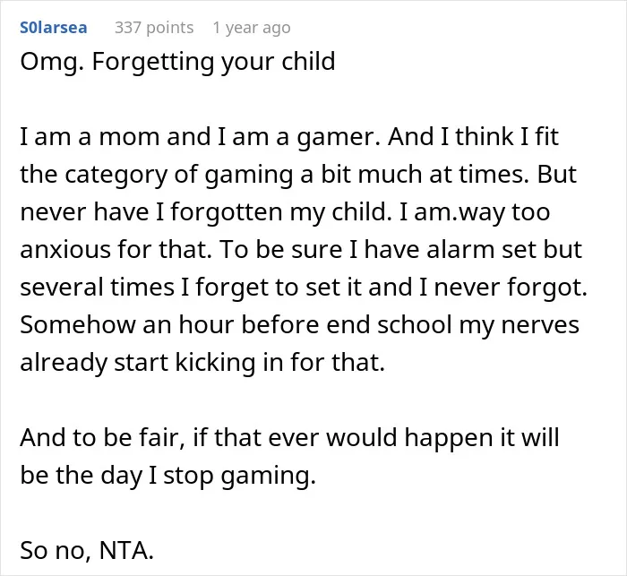The width and height of the screenshot is (627, 576).
Task: Click the word 'child' in first line
Action: 308,61
